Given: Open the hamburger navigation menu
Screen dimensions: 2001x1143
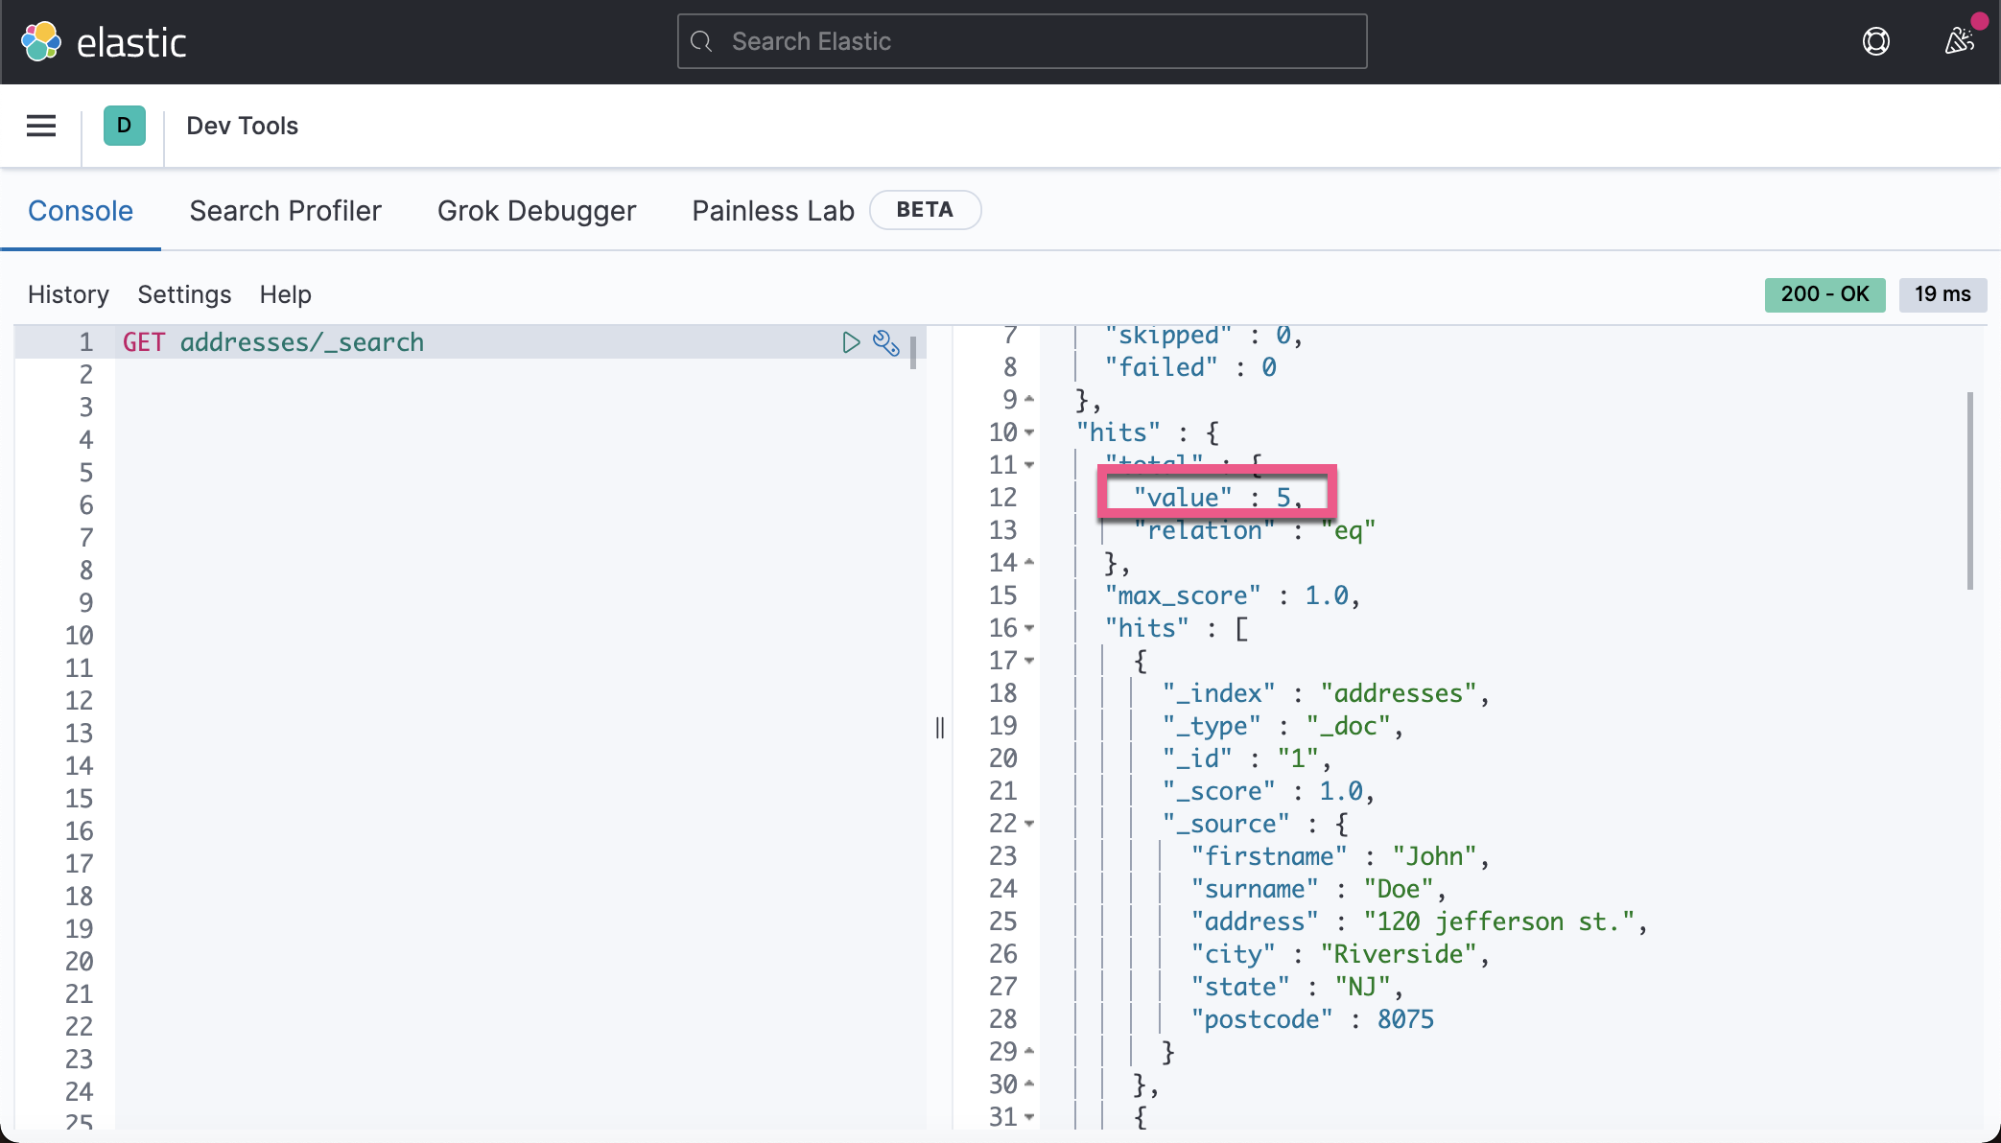Looking at the screenshot, I should [x=41, y=126].
